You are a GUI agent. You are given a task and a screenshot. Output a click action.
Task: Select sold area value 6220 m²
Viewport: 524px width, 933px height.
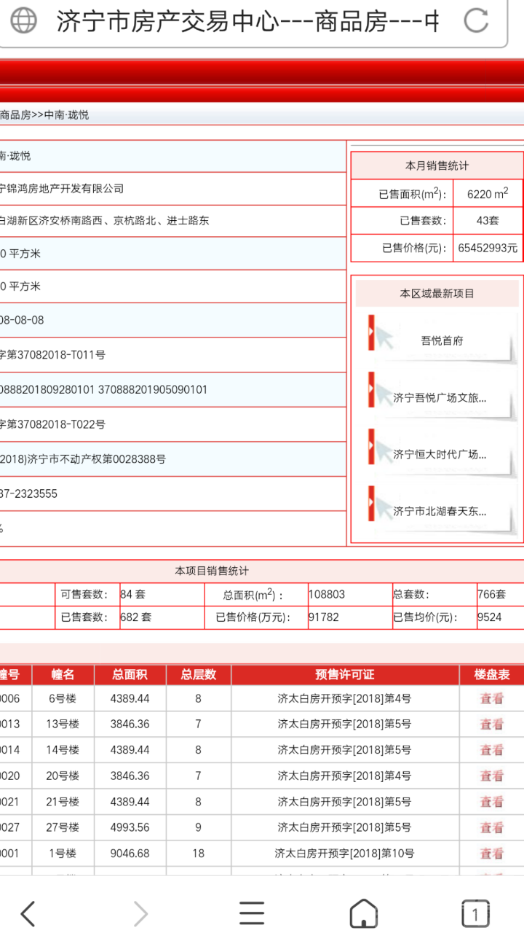(x=488, y=194)
